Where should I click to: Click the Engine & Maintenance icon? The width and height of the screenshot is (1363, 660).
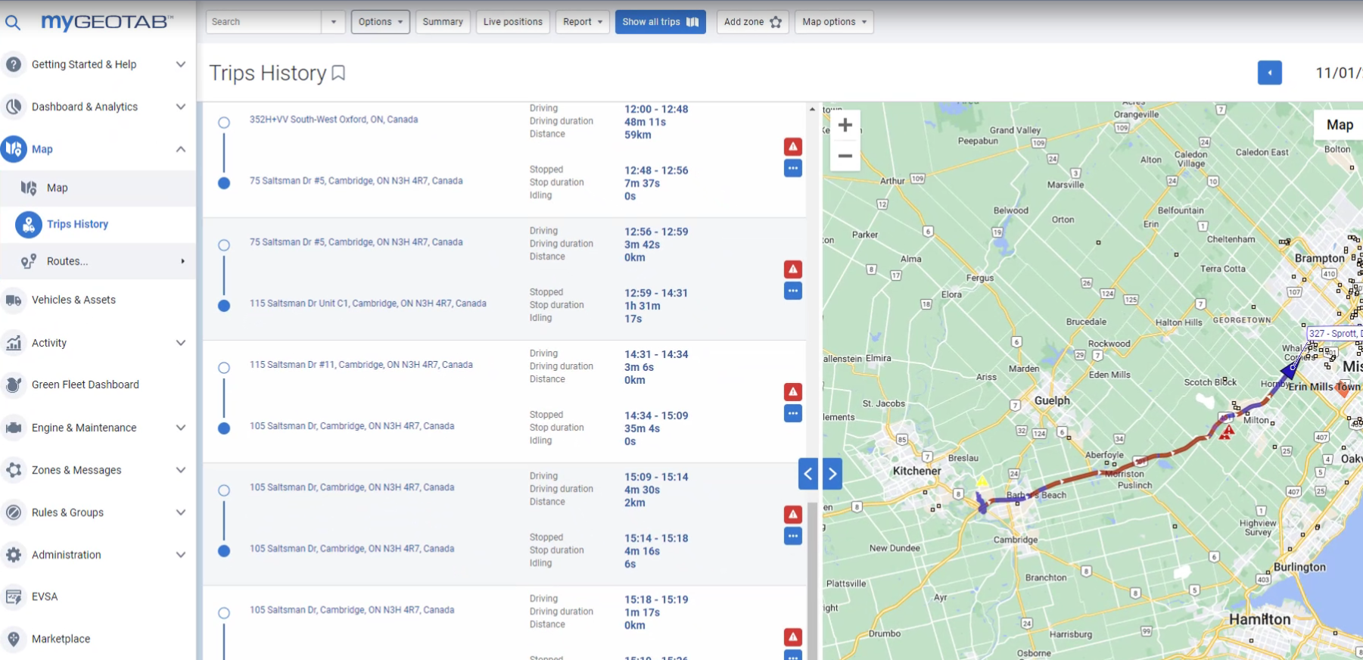click(14, 428)
